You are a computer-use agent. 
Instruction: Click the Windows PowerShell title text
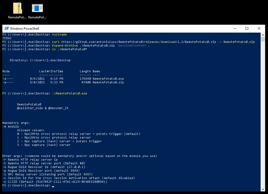tap(24, 29)
